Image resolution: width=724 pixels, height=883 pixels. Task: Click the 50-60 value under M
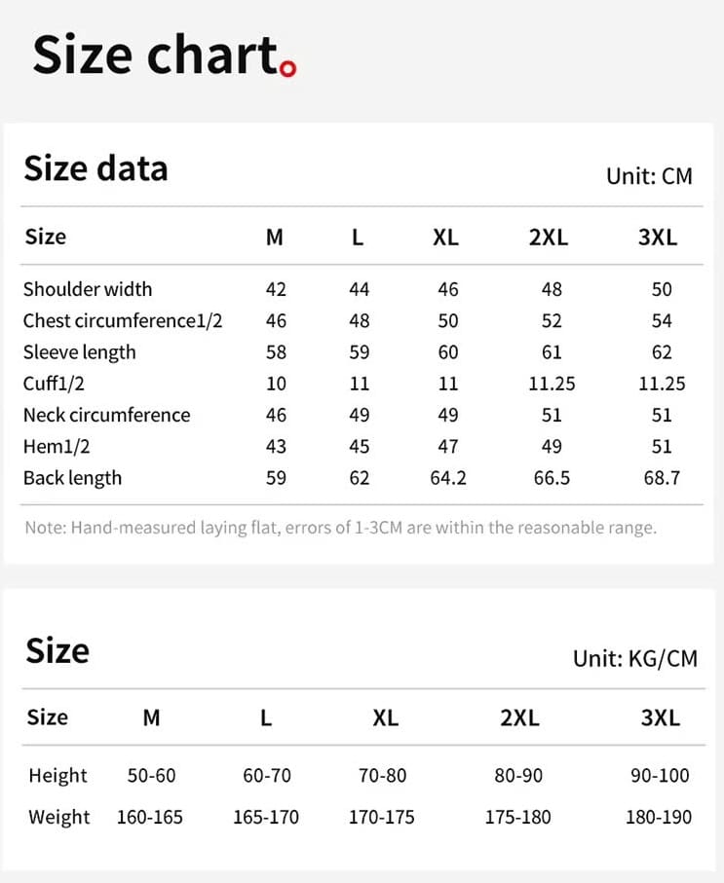151,776
